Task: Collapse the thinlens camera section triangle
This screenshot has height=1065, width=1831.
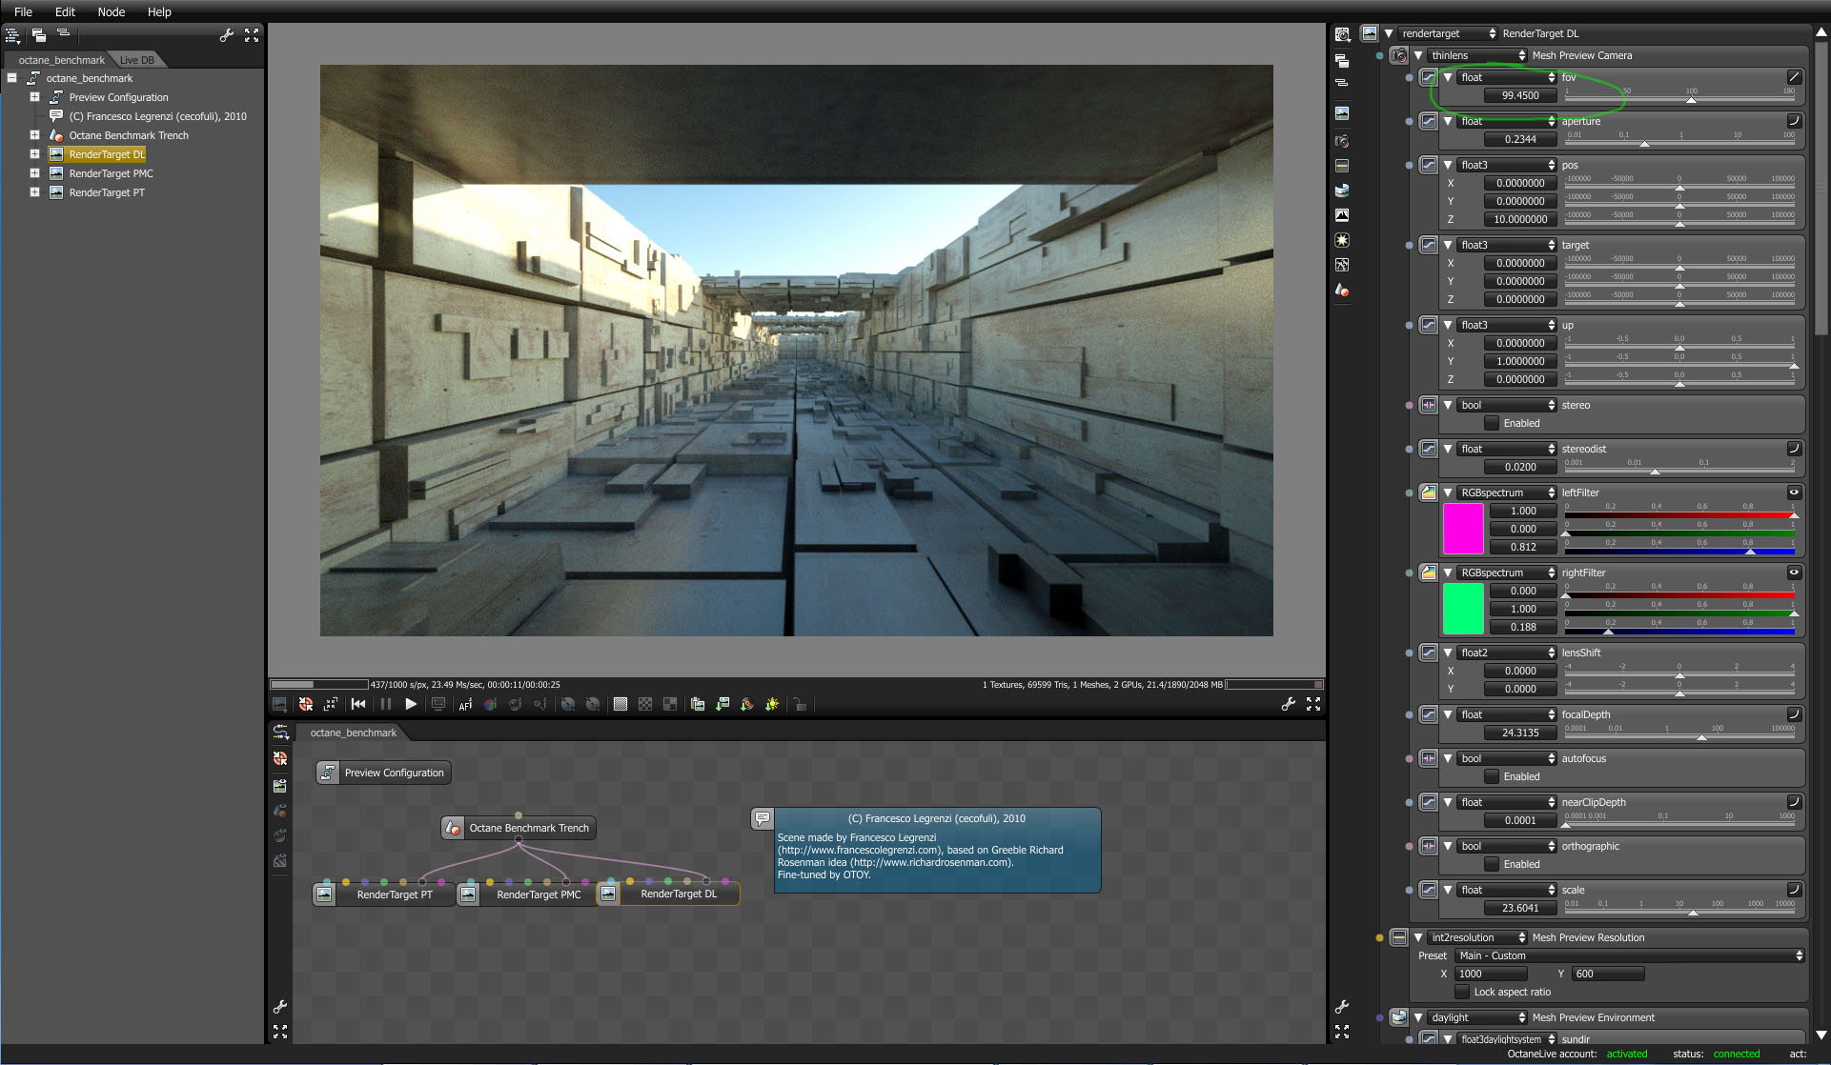Action: pyautogui.click(x=1418, y=55)
